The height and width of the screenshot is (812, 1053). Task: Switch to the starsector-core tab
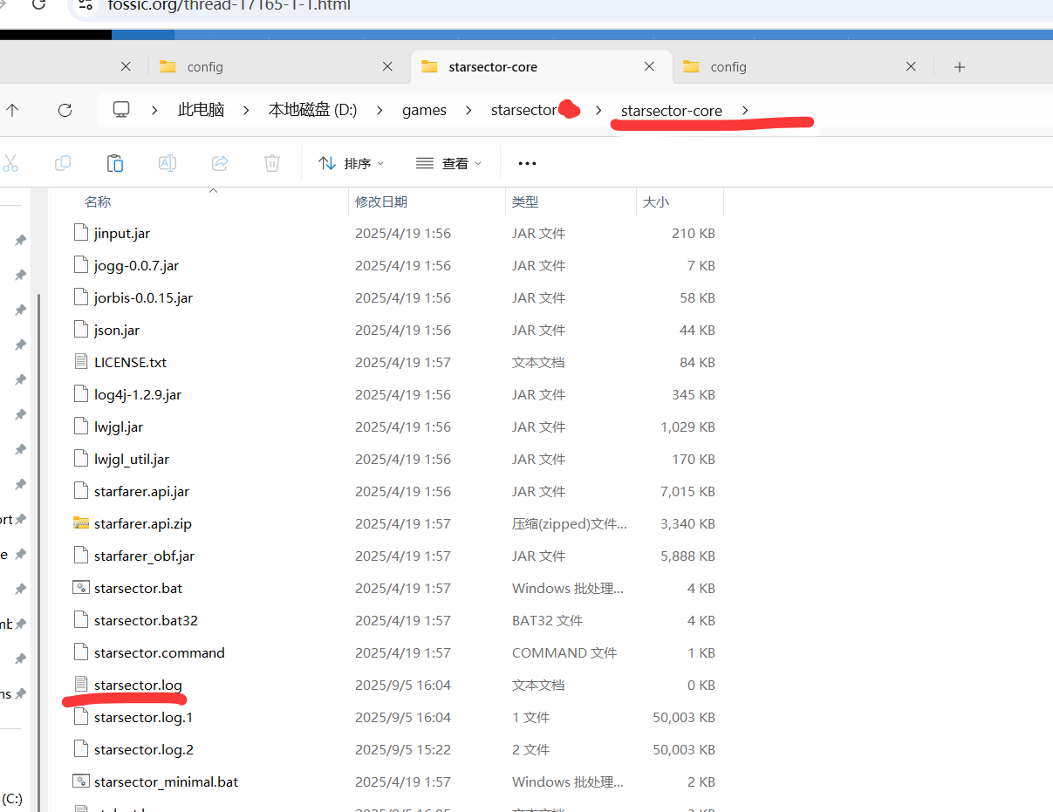point(493,67)
